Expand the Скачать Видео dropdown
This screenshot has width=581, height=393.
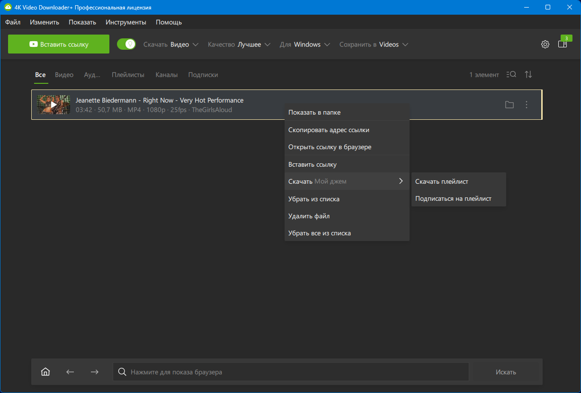(171, 45)
